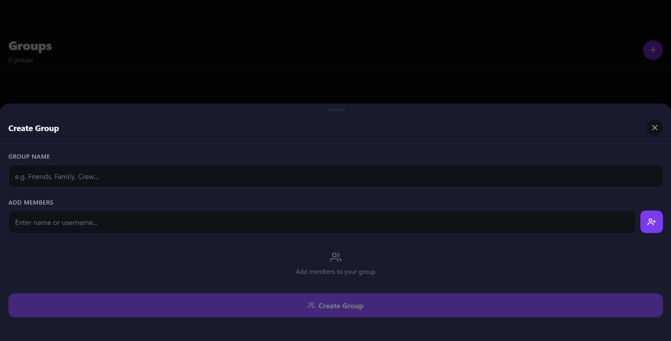Image resolution: width=671 pixels, height=341 pixels.
Task: Click the "Enter name or username..." placeholder
Action: (56, 222)
